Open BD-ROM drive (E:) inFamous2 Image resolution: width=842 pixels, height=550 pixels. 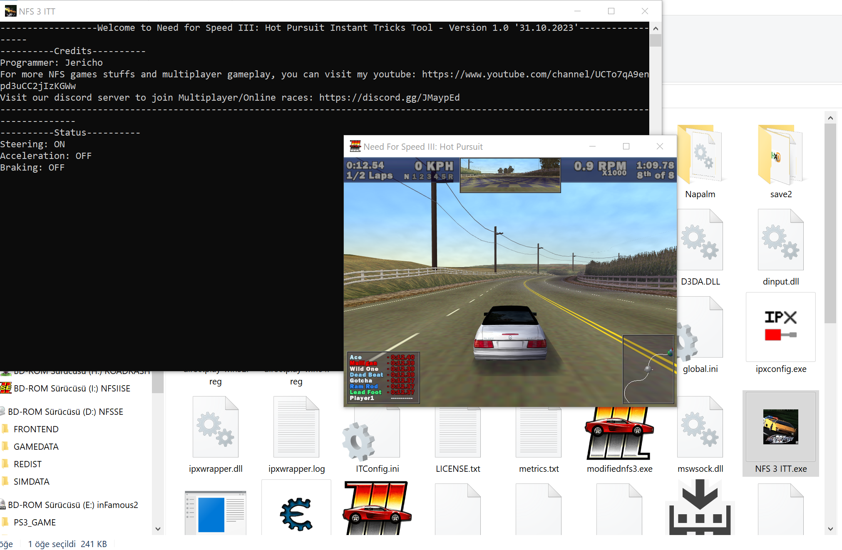73,505
